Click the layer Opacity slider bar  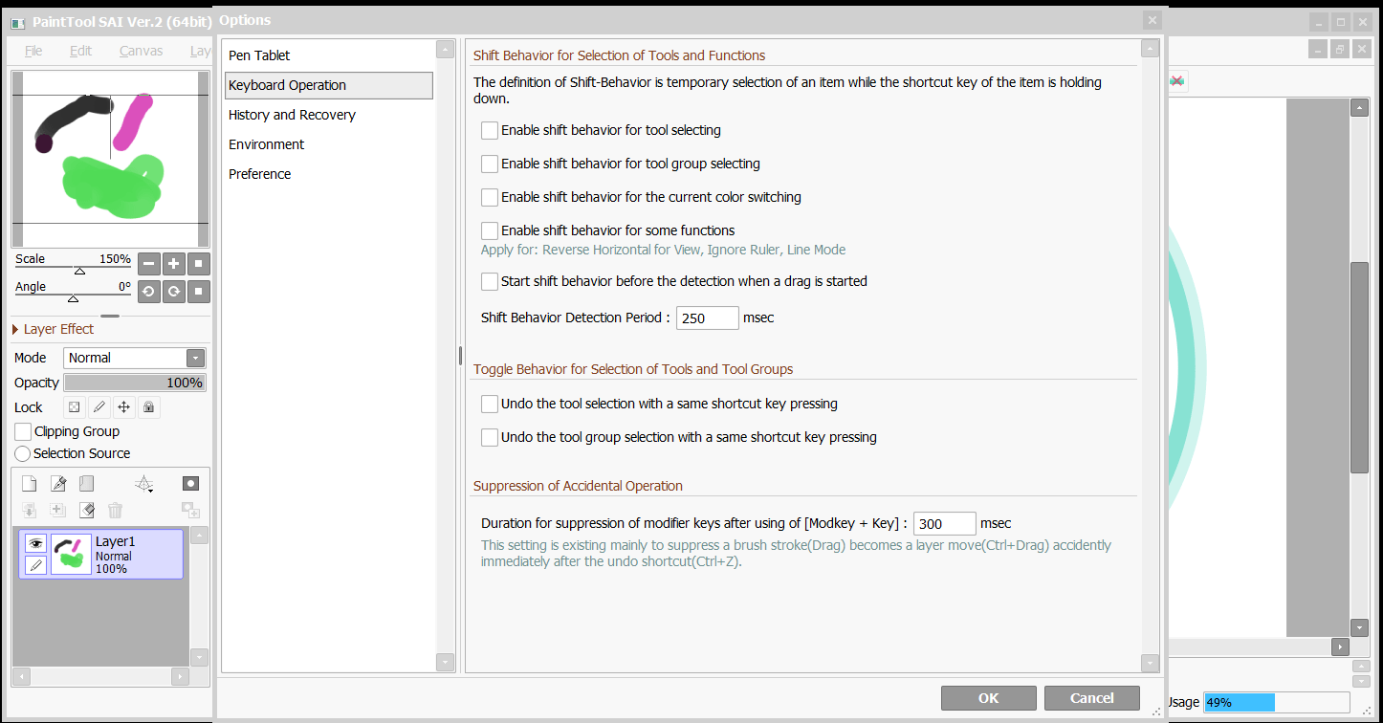click(135, 383)
